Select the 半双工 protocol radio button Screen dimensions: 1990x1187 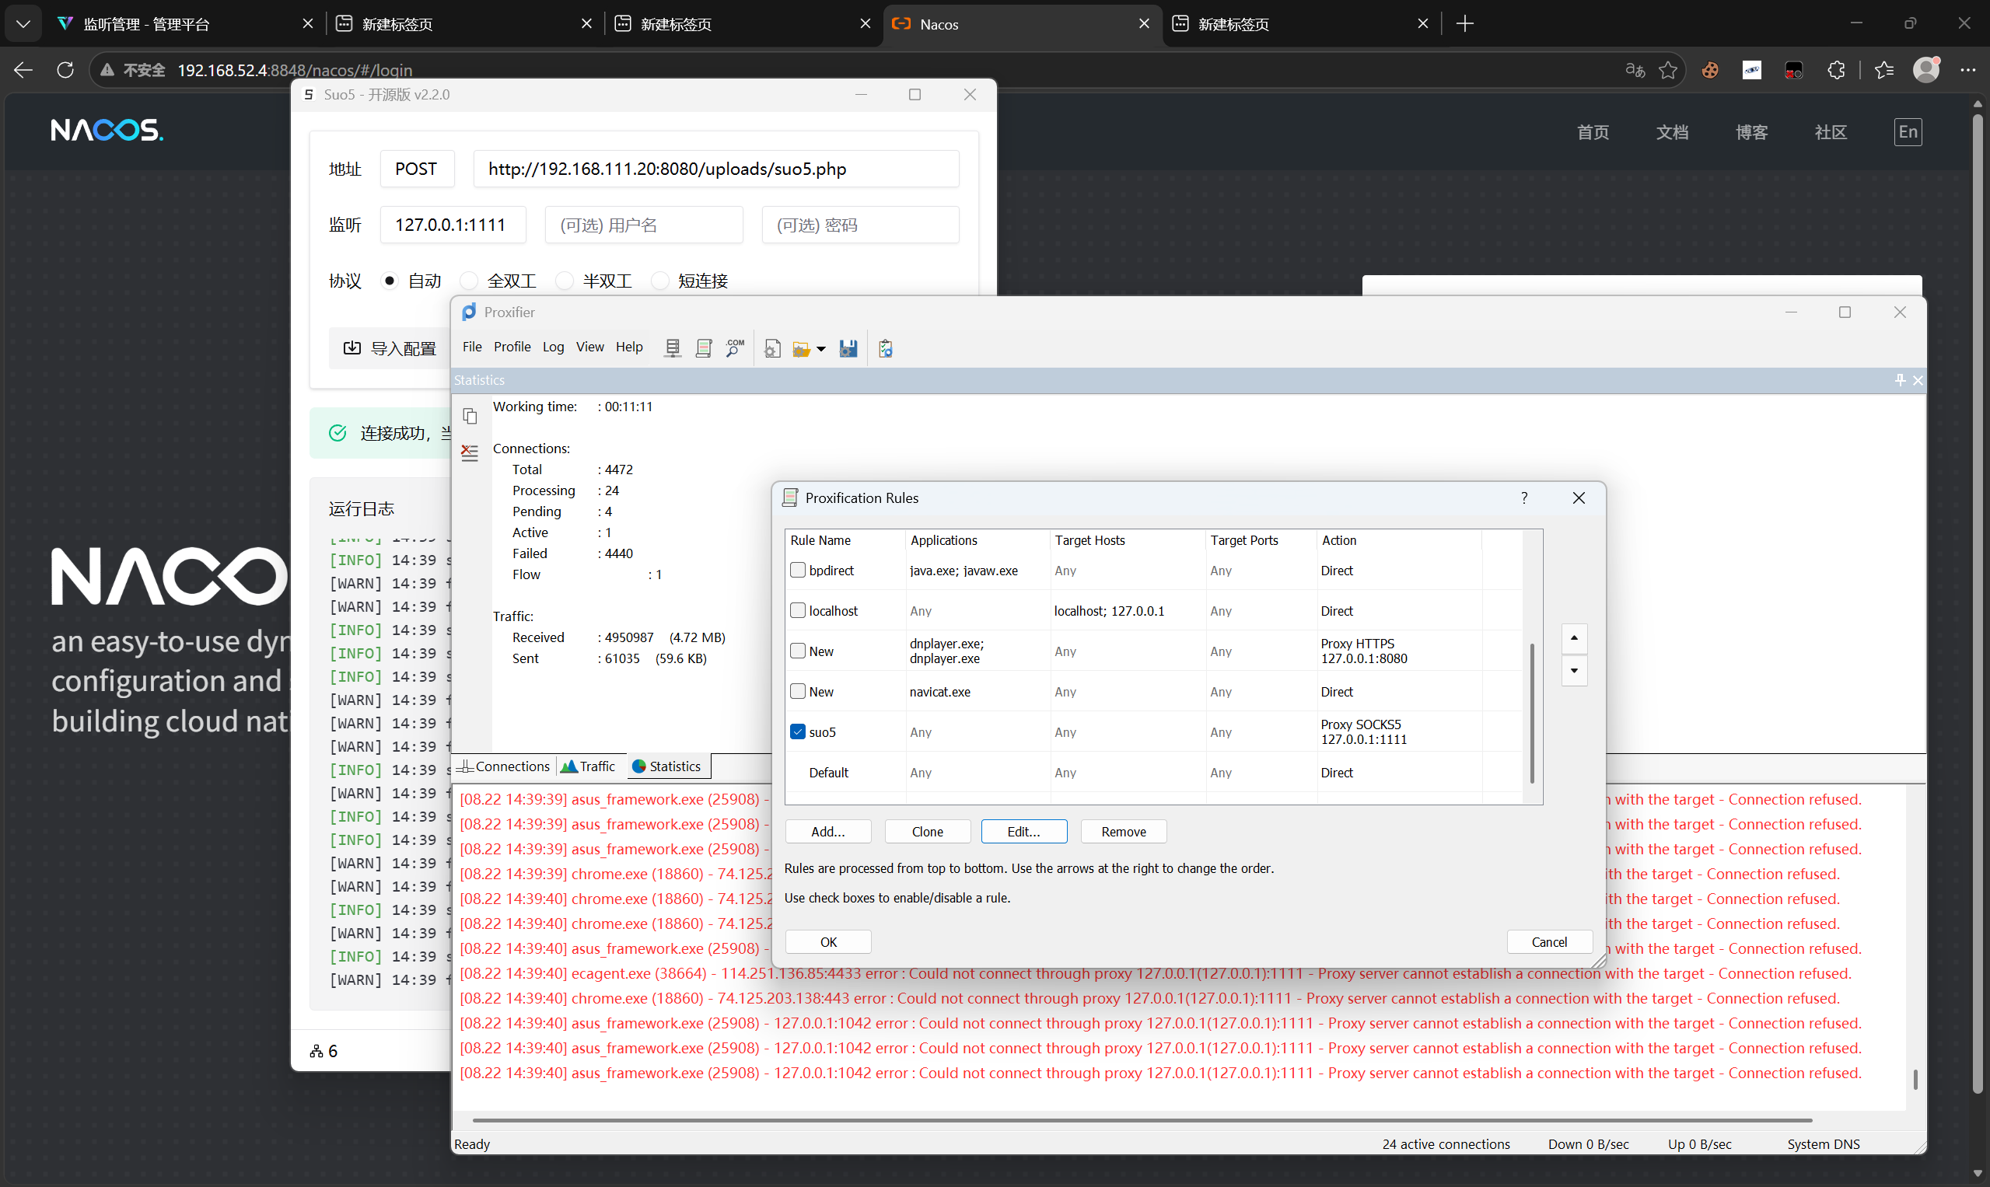click(565, 281)
